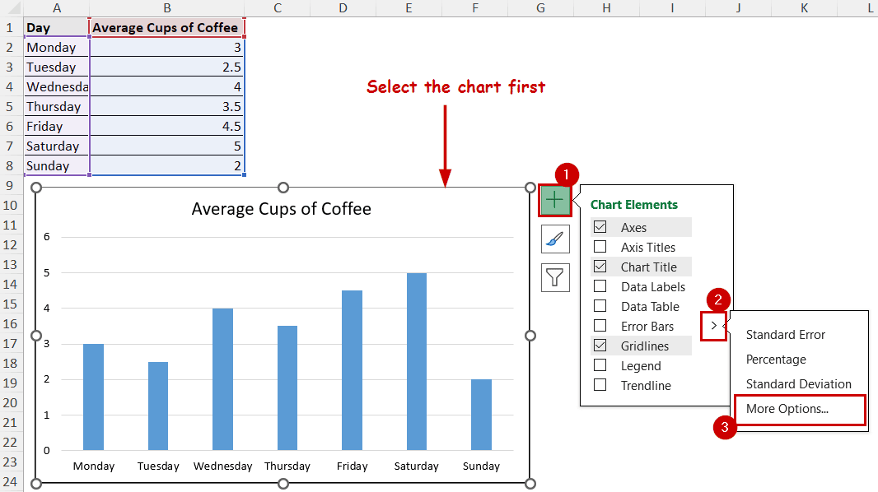
Task: Click the chart title Average Cups of Coffee
Action: click(x=281, y=209)
